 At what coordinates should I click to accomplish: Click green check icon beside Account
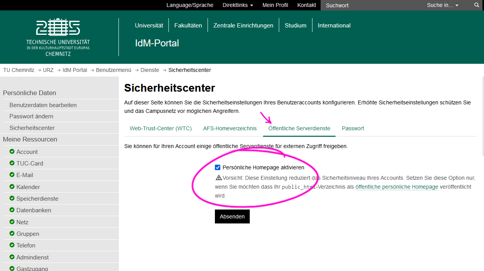(12, 152)
